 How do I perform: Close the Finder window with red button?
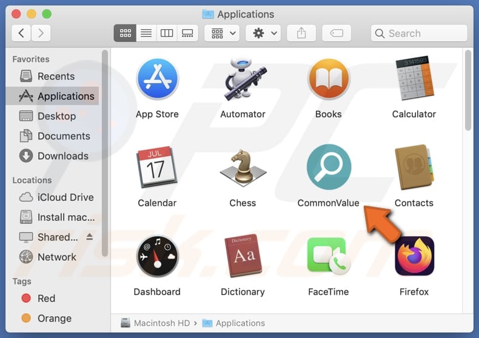(16, 14)
